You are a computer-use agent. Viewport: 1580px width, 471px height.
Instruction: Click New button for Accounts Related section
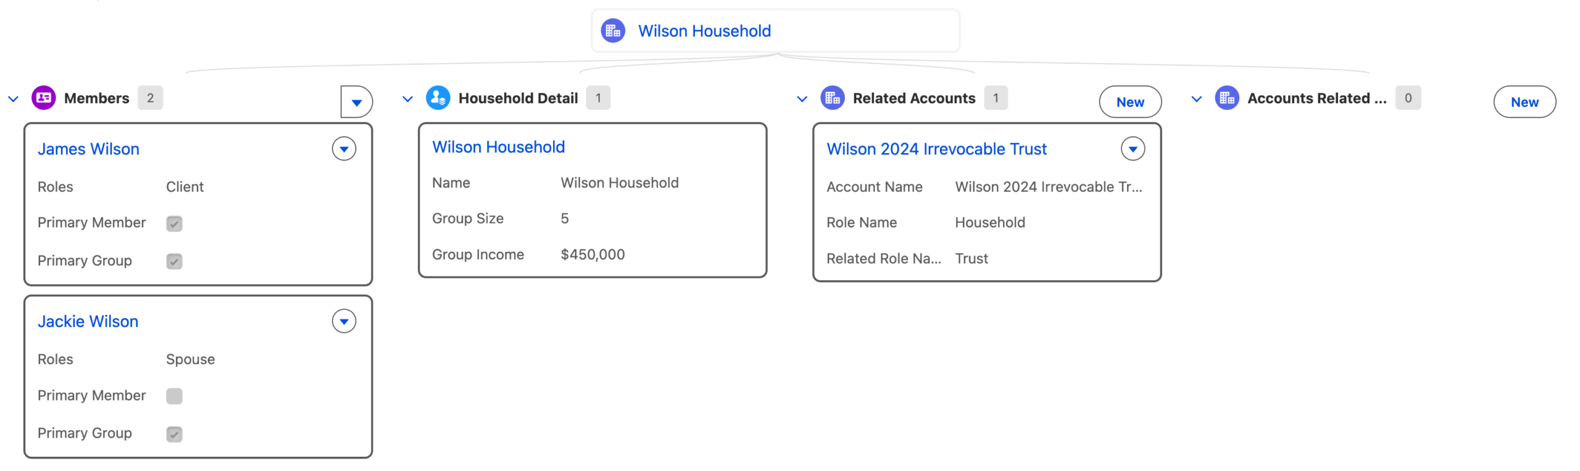pyautogui.click(x=1524, y=102)
